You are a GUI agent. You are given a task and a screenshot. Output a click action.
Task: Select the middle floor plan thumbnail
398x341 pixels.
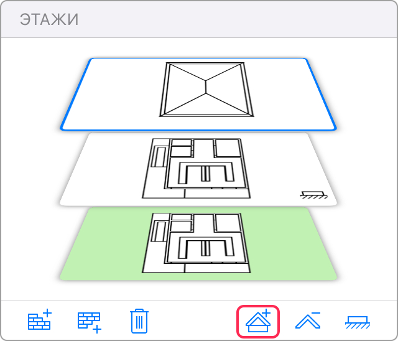(198, 169)
